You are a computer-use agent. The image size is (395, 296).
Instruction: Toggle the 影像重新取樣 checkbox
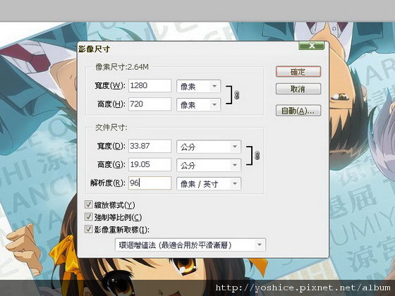click(x=88, y=229)
